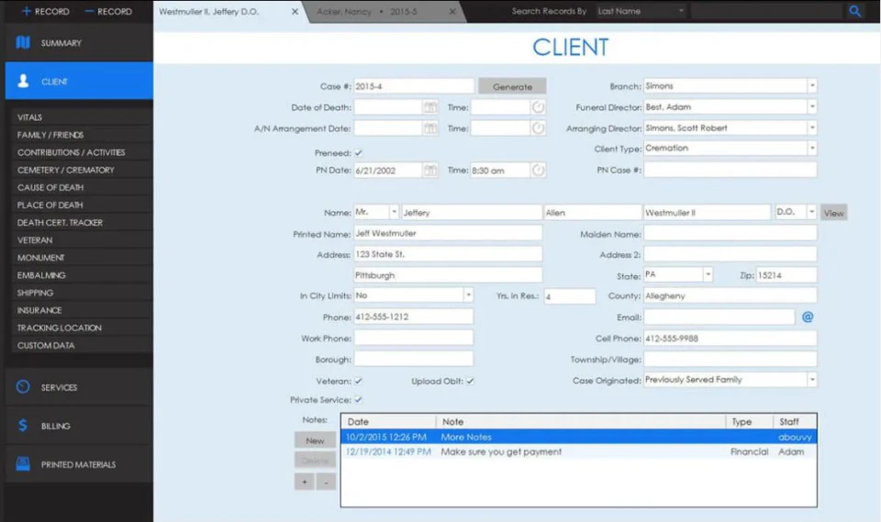
Task: Open Death Cert. Tracker page
Action: pyautogui.click(x=82, y=223)
